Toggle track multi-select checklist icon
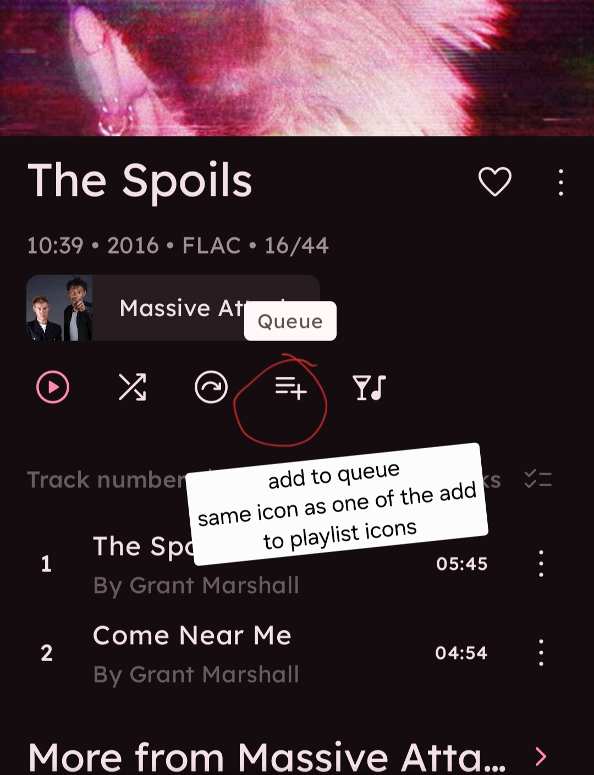Viewport: 594px width, 775px height. pyautogui.click(x=538, y=479)
